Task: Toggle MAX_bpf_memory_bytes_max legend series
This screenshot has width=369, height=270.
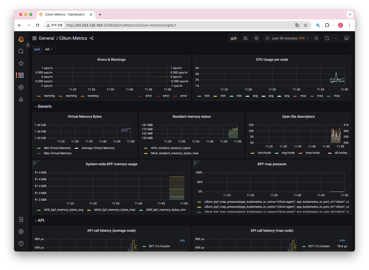Action: point(115,210)
